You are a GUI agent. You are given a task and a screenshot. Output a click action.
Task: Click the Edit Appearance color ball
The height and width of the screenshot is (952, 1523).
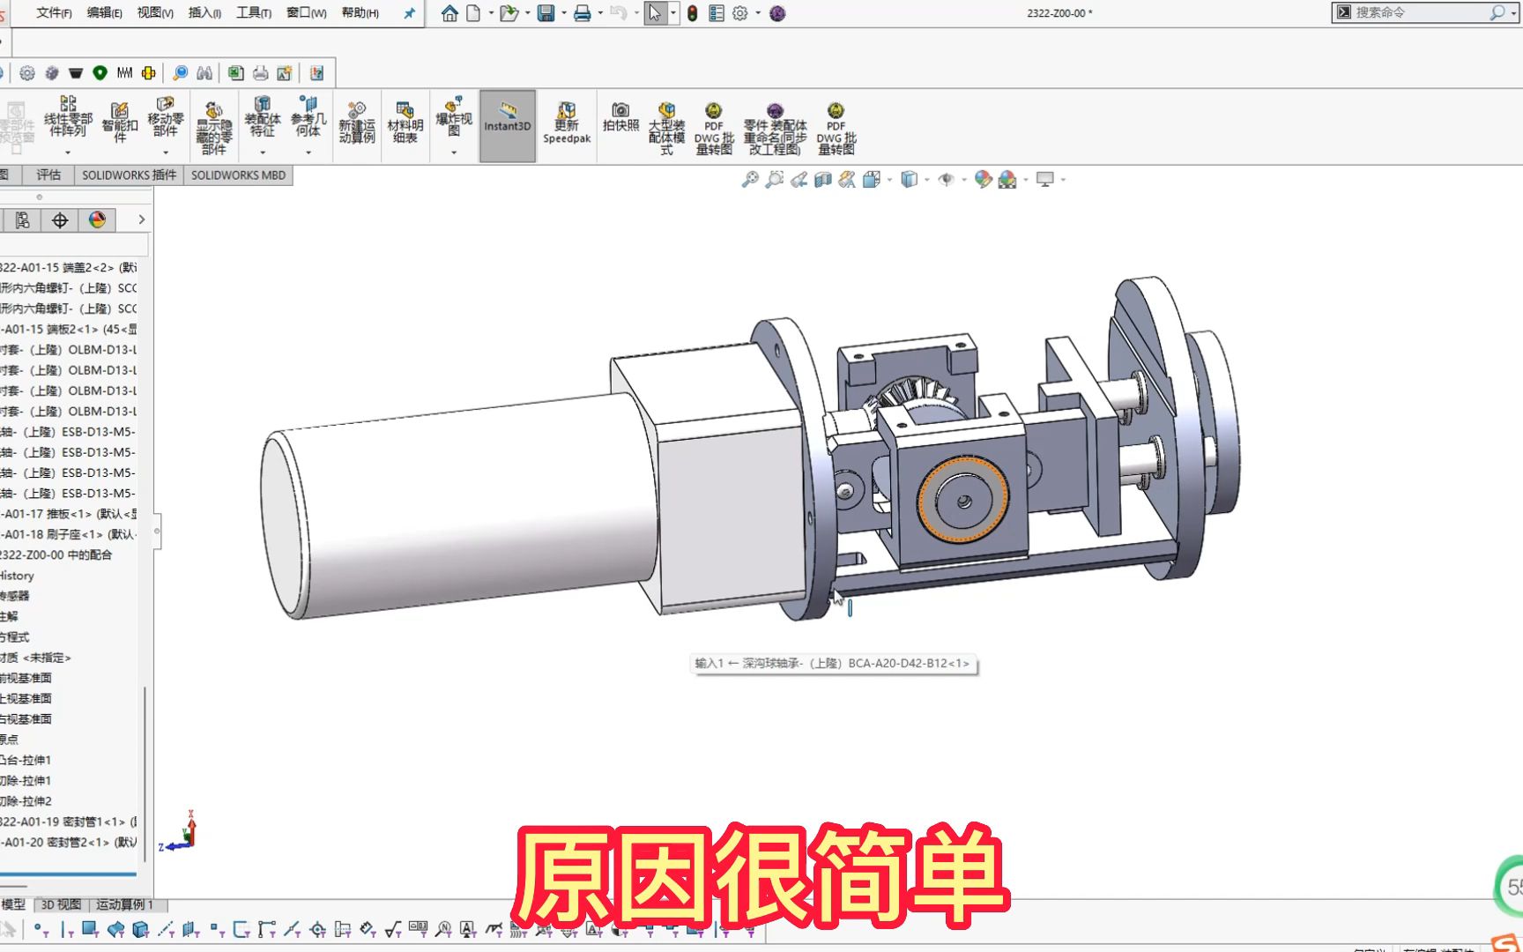click(983, 180)
